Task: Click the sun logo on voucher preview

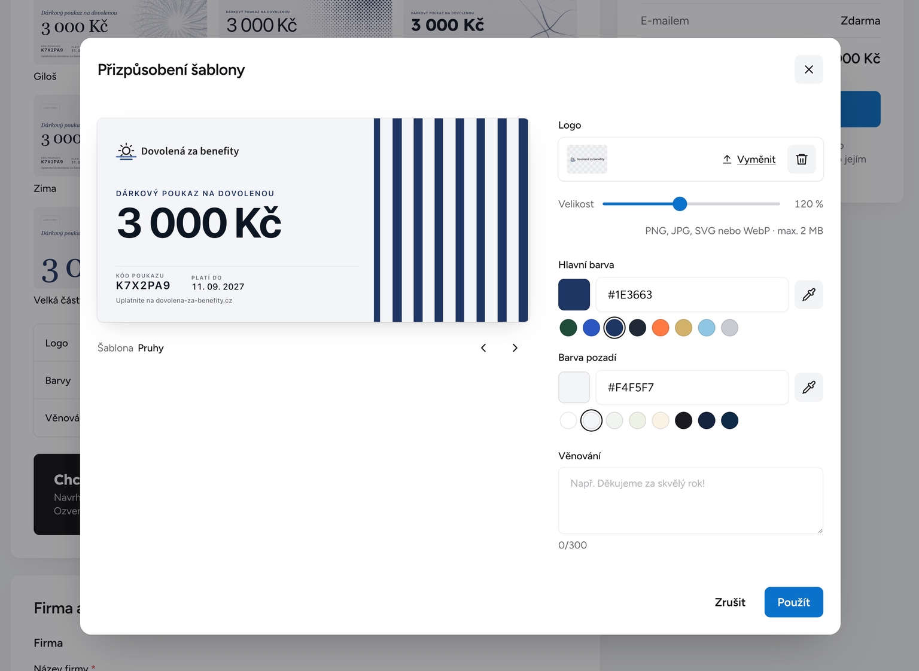Action: (x=126, y=151)
